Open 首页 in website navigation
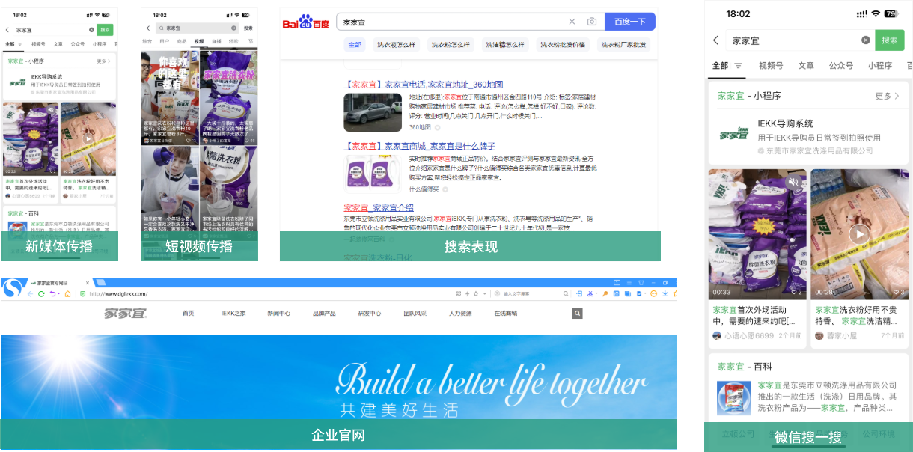913x452 pixels. pyautogui.click(x=188, y=314)
